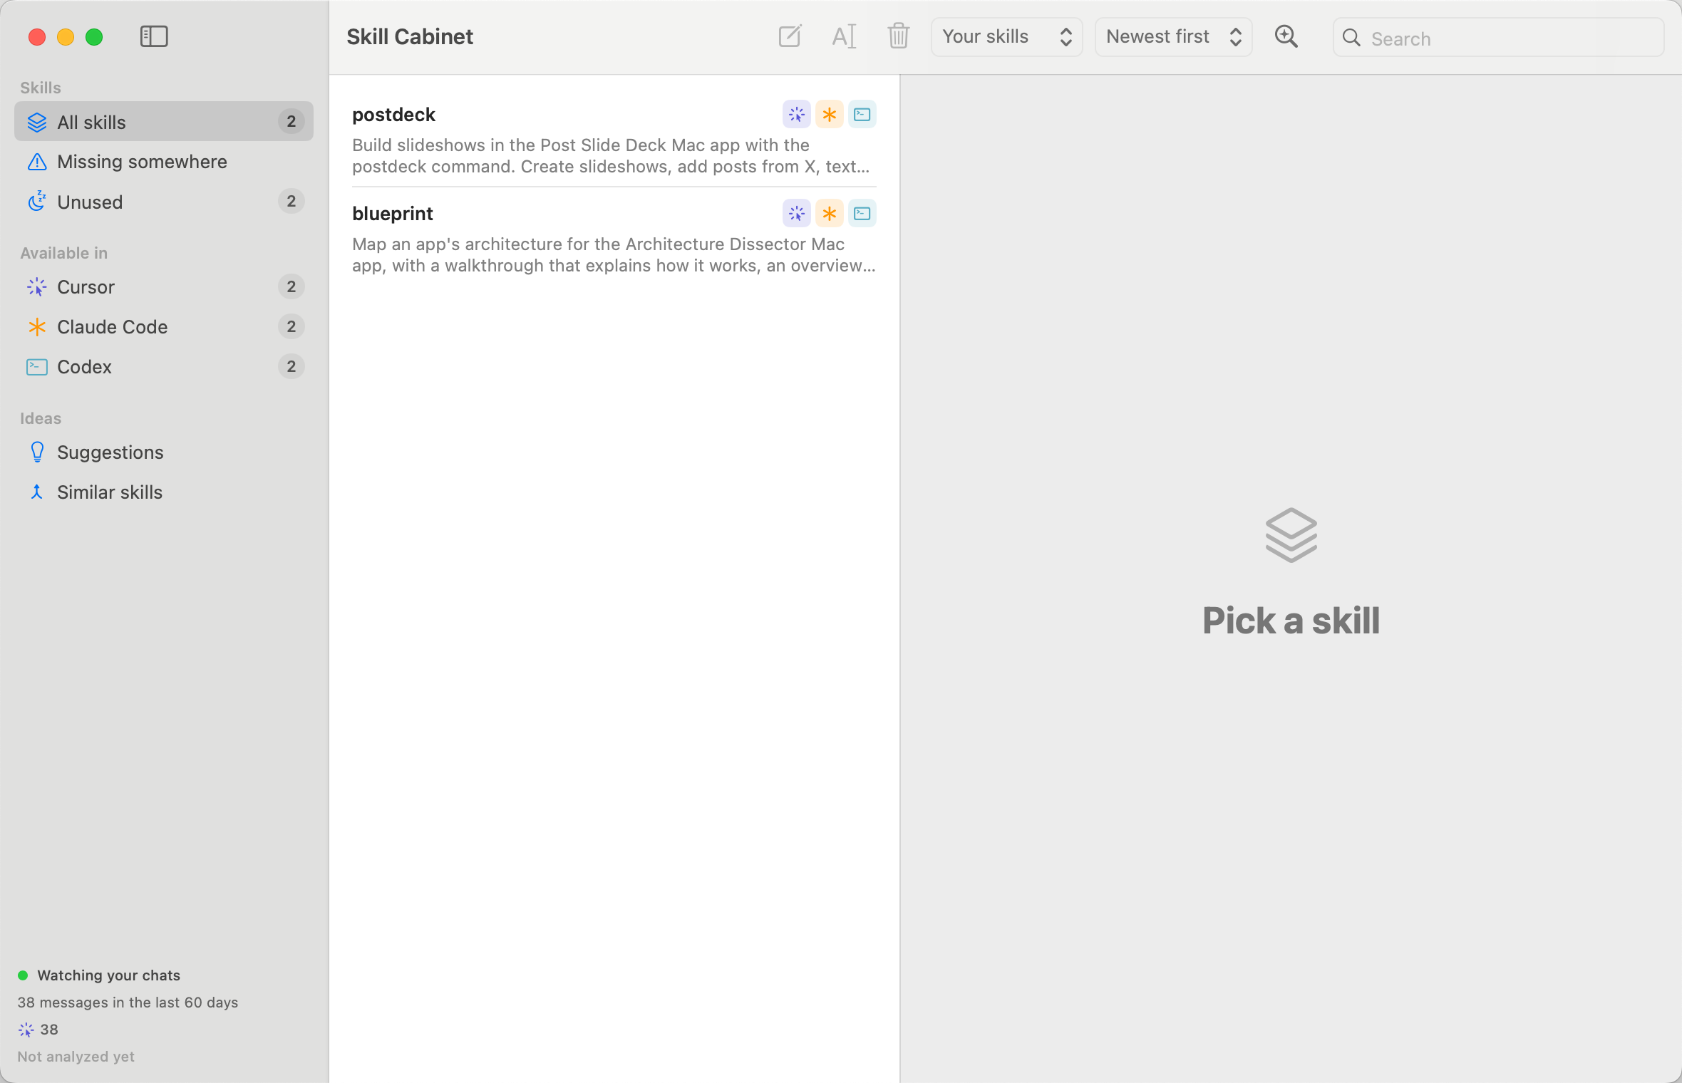Click the Claude Code asterisk icon in sidebar
Viewport: 1682px width, 1083px height.
pos(37,327)
